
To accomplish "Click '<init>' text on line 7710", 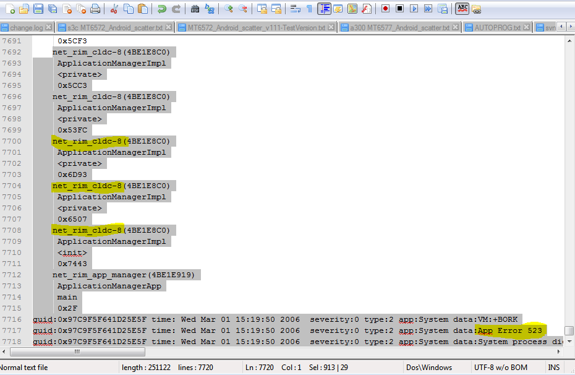I will click(x=72, y=252).
